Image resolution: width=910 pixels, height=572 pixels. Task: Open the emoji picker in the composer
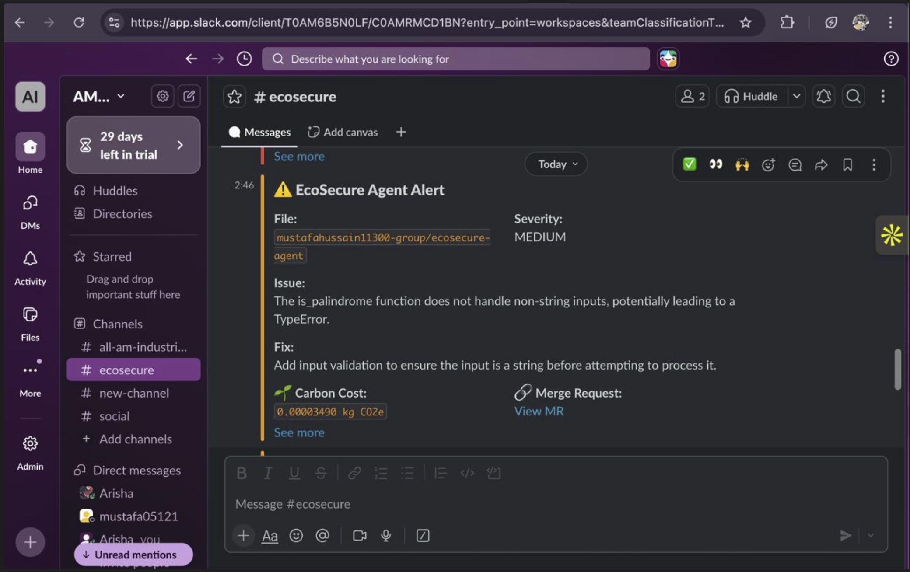(x=296, y=536)
